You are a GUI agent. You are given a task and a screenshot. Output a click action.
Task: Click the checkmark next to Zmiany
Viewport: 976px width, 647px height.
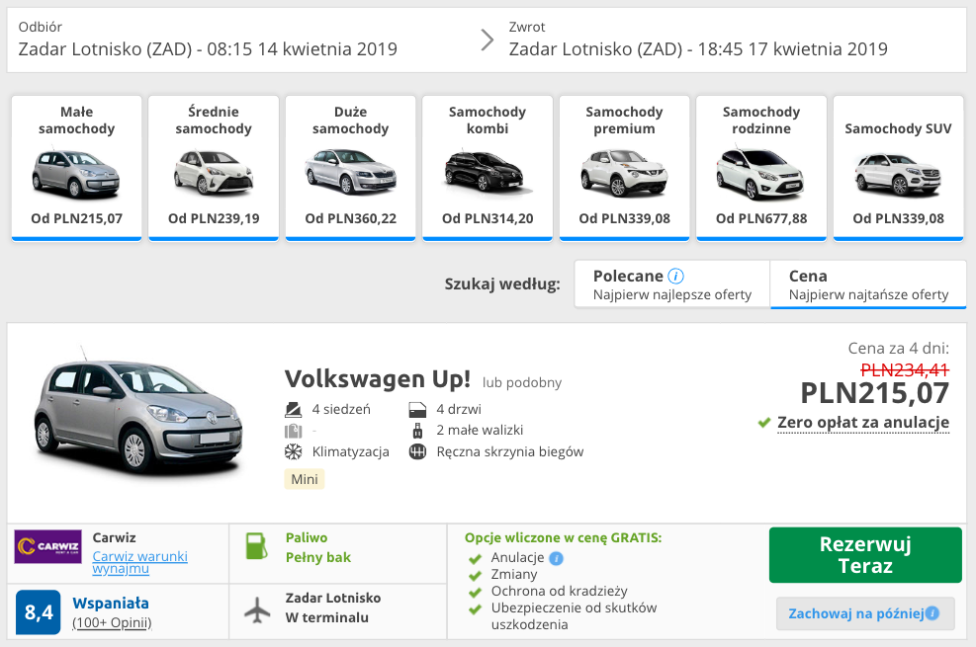click(x=475, y=576)
